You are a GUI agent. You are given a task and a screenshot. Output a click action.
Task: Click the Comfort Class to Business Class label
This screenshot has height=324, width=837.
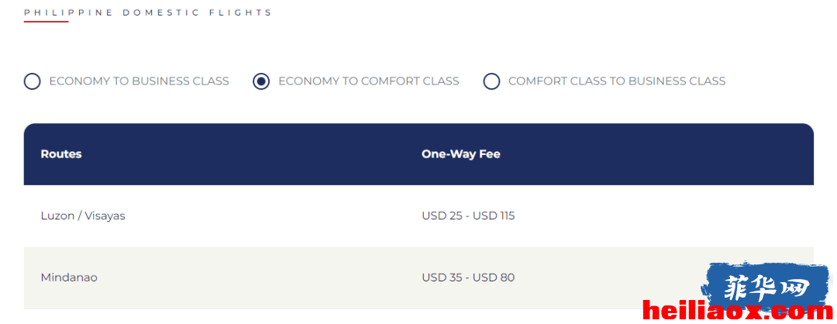point(617,81)
